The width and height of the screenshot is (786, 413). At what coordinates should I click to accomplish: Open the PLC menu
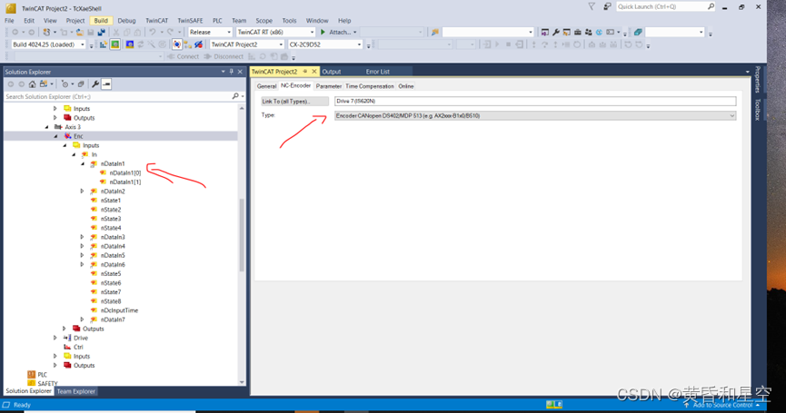217,21
